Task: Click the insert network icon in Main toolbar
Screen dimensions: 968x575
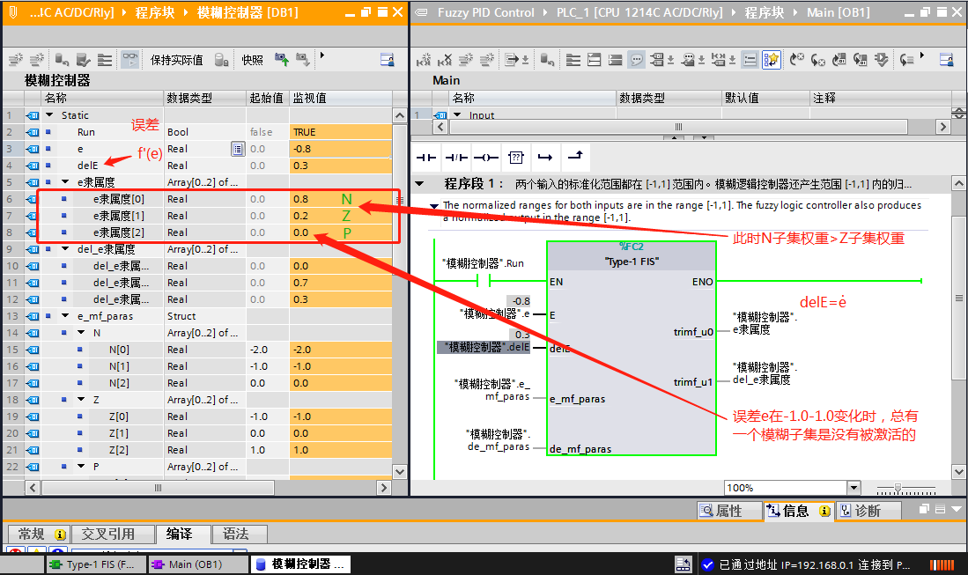Action: 424,60
